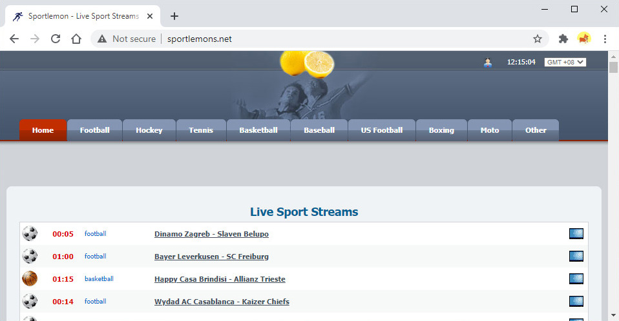
Task: Click the 01:00 match time
Action: (63, 257)
